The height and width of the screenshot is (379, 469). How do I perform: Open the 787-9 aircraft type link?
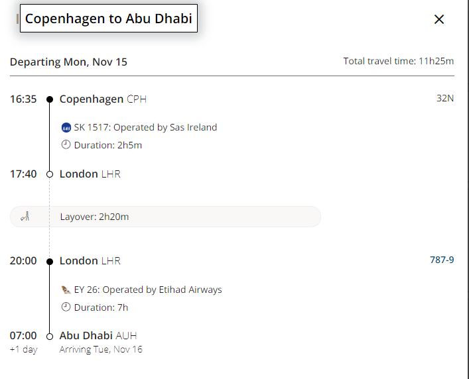442,260
